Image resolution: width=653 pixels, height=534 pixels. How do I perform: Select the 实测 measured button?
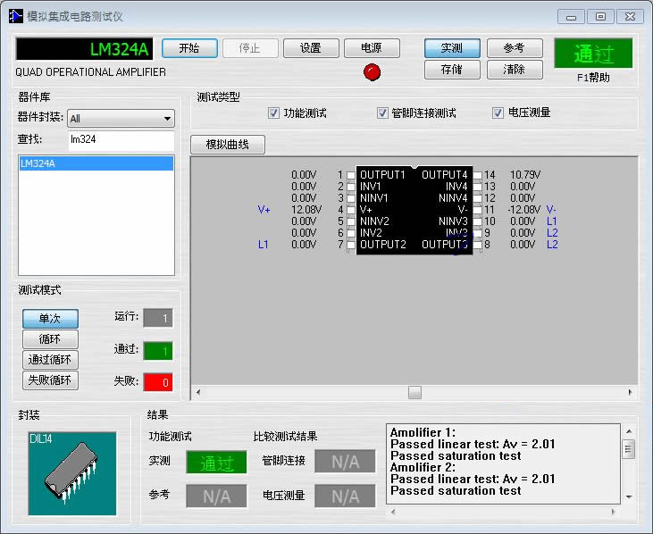(452, 48)
